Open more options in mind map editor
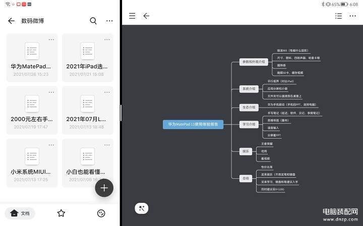Screen dimensions: 363x226 tap(352, 16)
